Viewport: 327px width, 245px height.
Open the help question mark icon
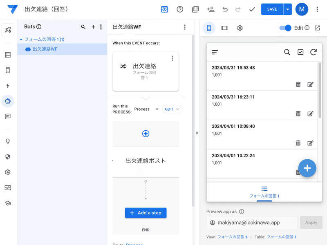pyautogui.click(x=180, y=9)
